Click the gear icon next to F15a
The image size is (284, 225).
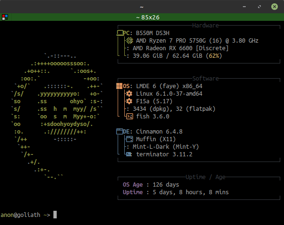coord(129,101)
